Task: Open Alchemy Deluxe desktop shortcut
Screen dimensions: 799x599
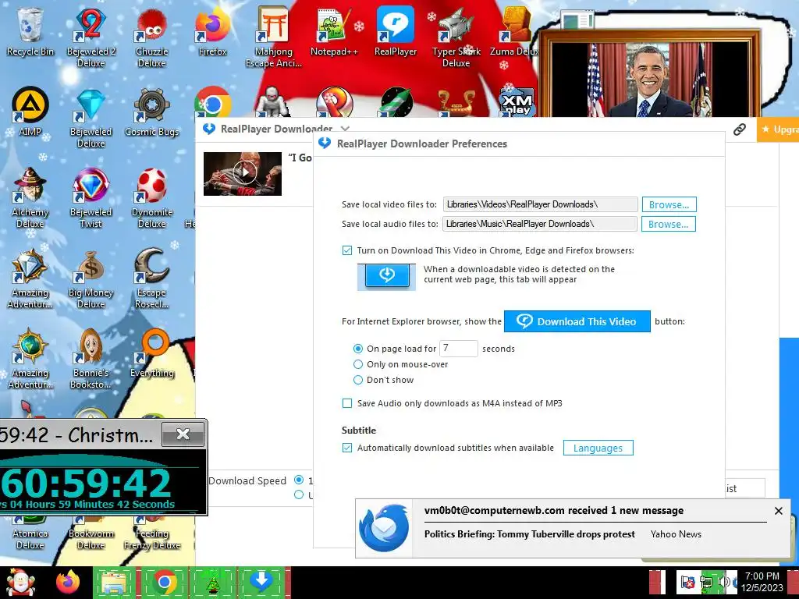Action: click(x=30, y=197)
